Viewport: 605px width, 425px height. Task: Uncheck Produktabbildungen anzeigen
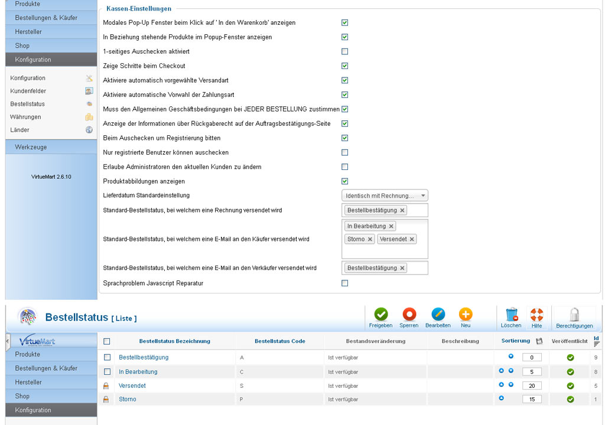click(x=345, y=181)
